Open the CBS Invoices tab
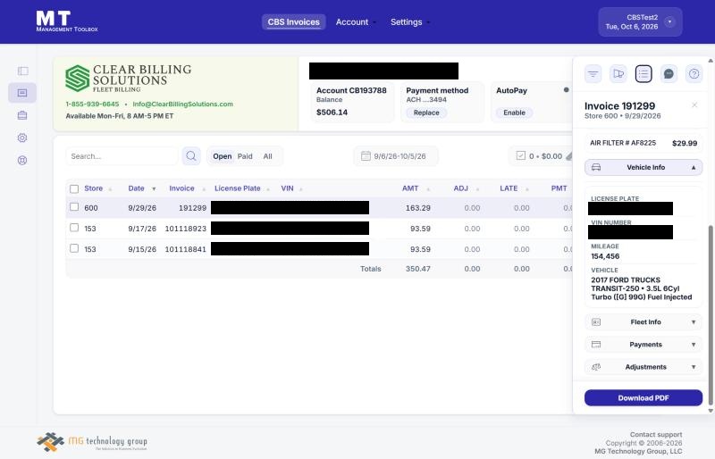The height and width of the screenshot is (459, 715). tap(294, 22)
